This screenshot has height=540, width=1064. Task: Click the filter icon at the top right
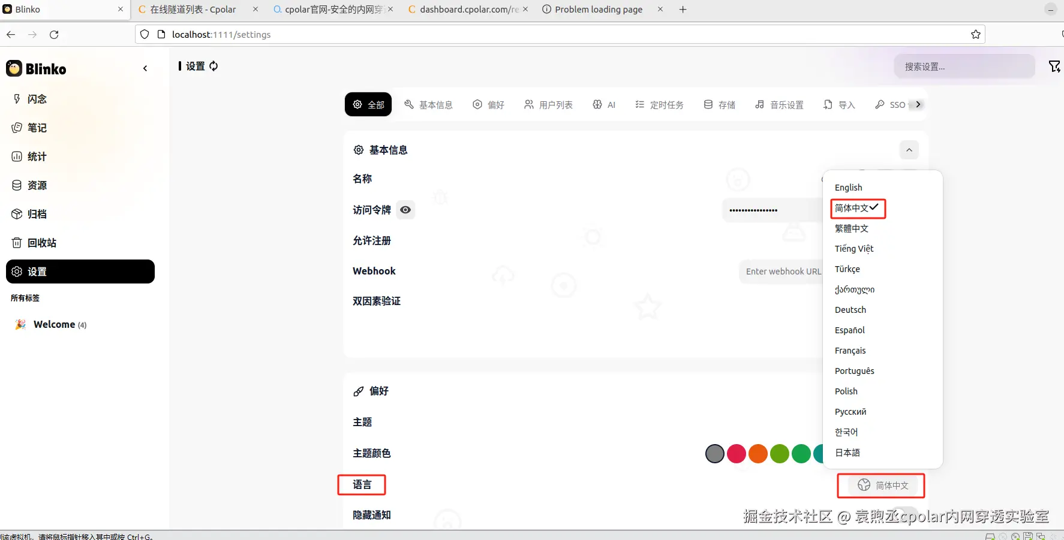(1054, 67)
